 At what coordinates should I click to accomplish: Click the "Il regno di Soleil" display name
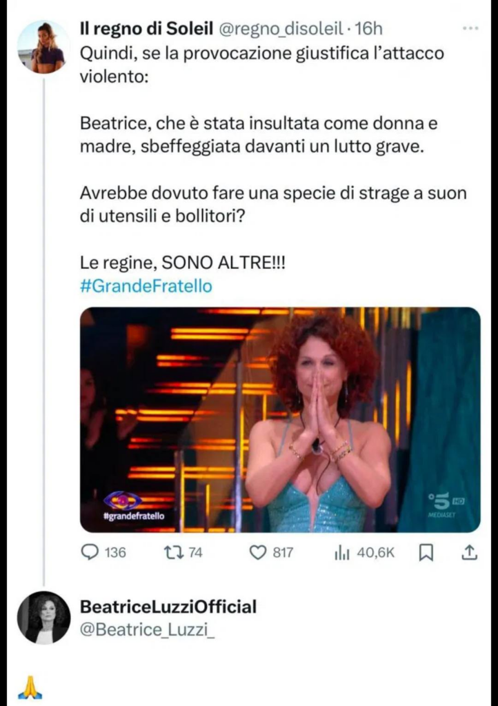[147, 29]
